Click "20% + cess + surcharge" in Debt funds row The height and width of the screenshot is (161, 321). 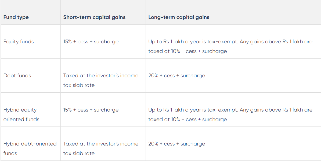coord(176,76)
